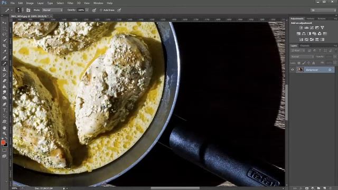Add a Brightness/Contrast adjustment
The height and width of the screenshot is (190, 338).
pos(301,27)
